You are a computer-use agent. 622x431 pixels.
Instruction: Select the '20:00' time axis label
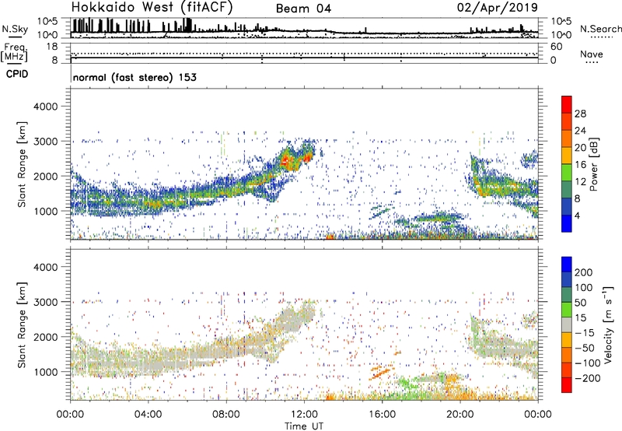click(460, 415)
